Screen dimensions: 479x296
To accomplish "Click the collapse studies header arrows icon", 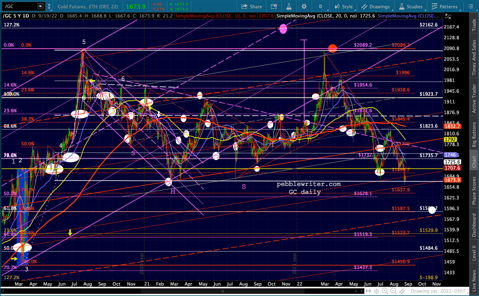I will point(448,16).
